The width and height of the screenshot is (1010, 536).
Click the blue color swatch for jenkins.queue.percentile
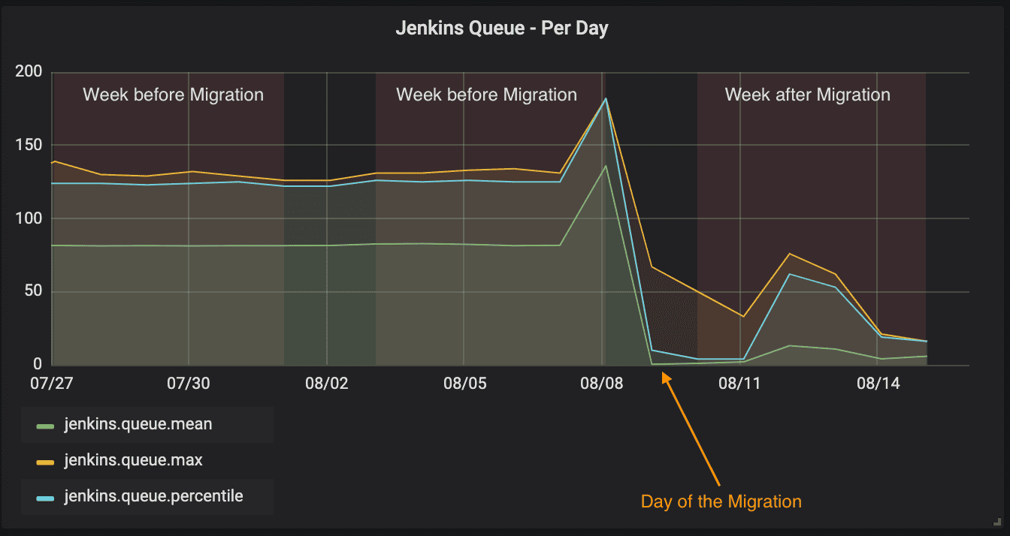pyautogui.click(x=46, y=497)
